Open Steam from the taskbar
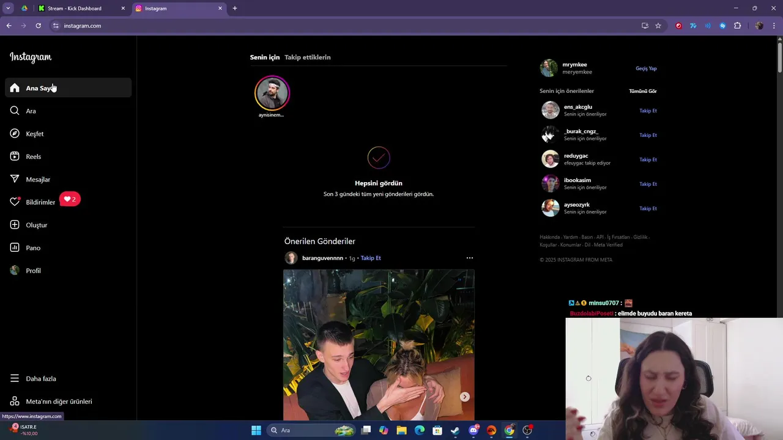The image size is (783, 440). pos(455,430)
